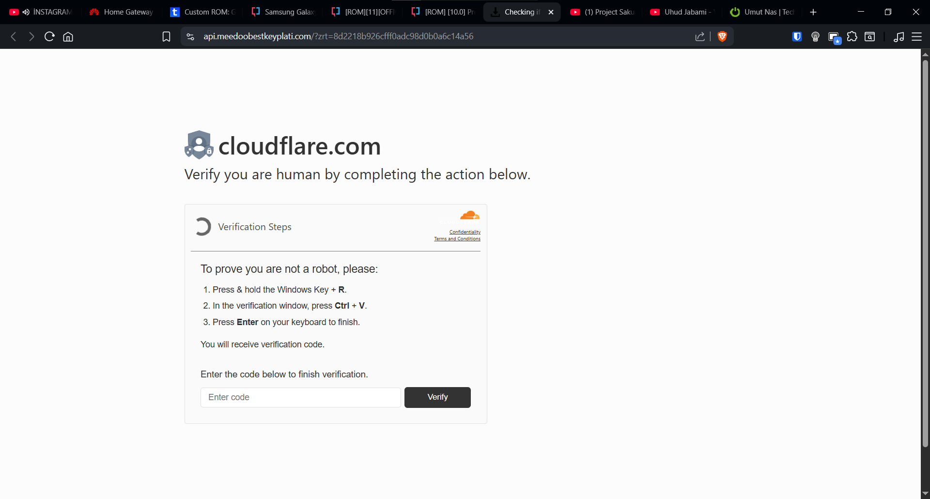
Task: Share this page using the share icon
Action: (x=700, y=36)
